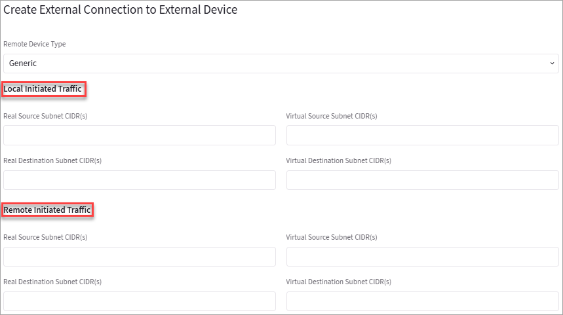
Task: Focus Real Source Subnet field under Local Initiated Traffic
Action: (x=140, y=136)
